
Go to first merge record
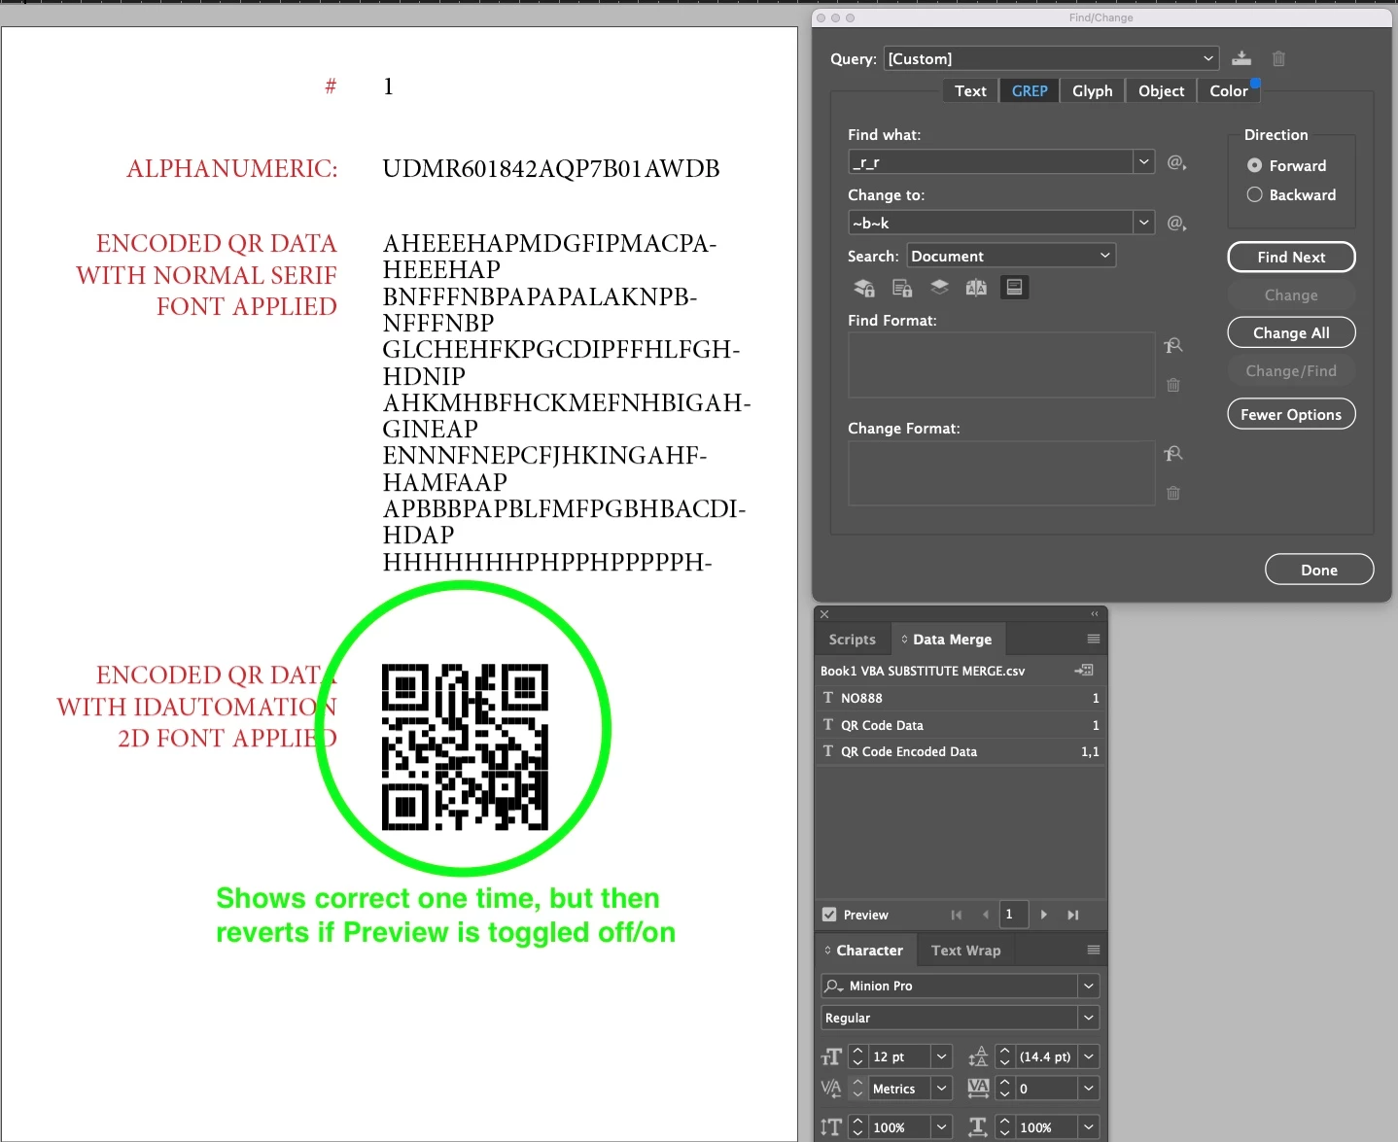pyautogui.click(x=957, y=915)
